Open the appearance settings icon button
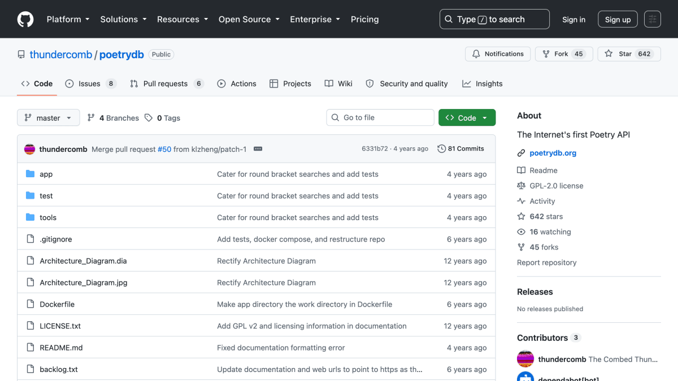The width and height of the screenshot is (678, 381). pyautogui.click(x=653, y=19)
